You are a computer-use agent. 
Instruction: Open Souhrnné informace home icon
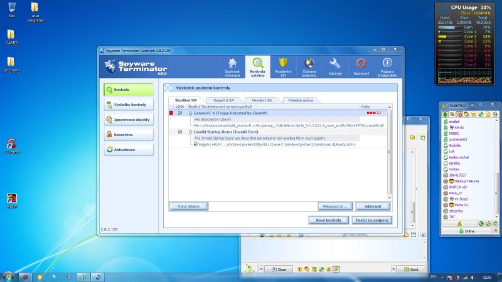232,67
